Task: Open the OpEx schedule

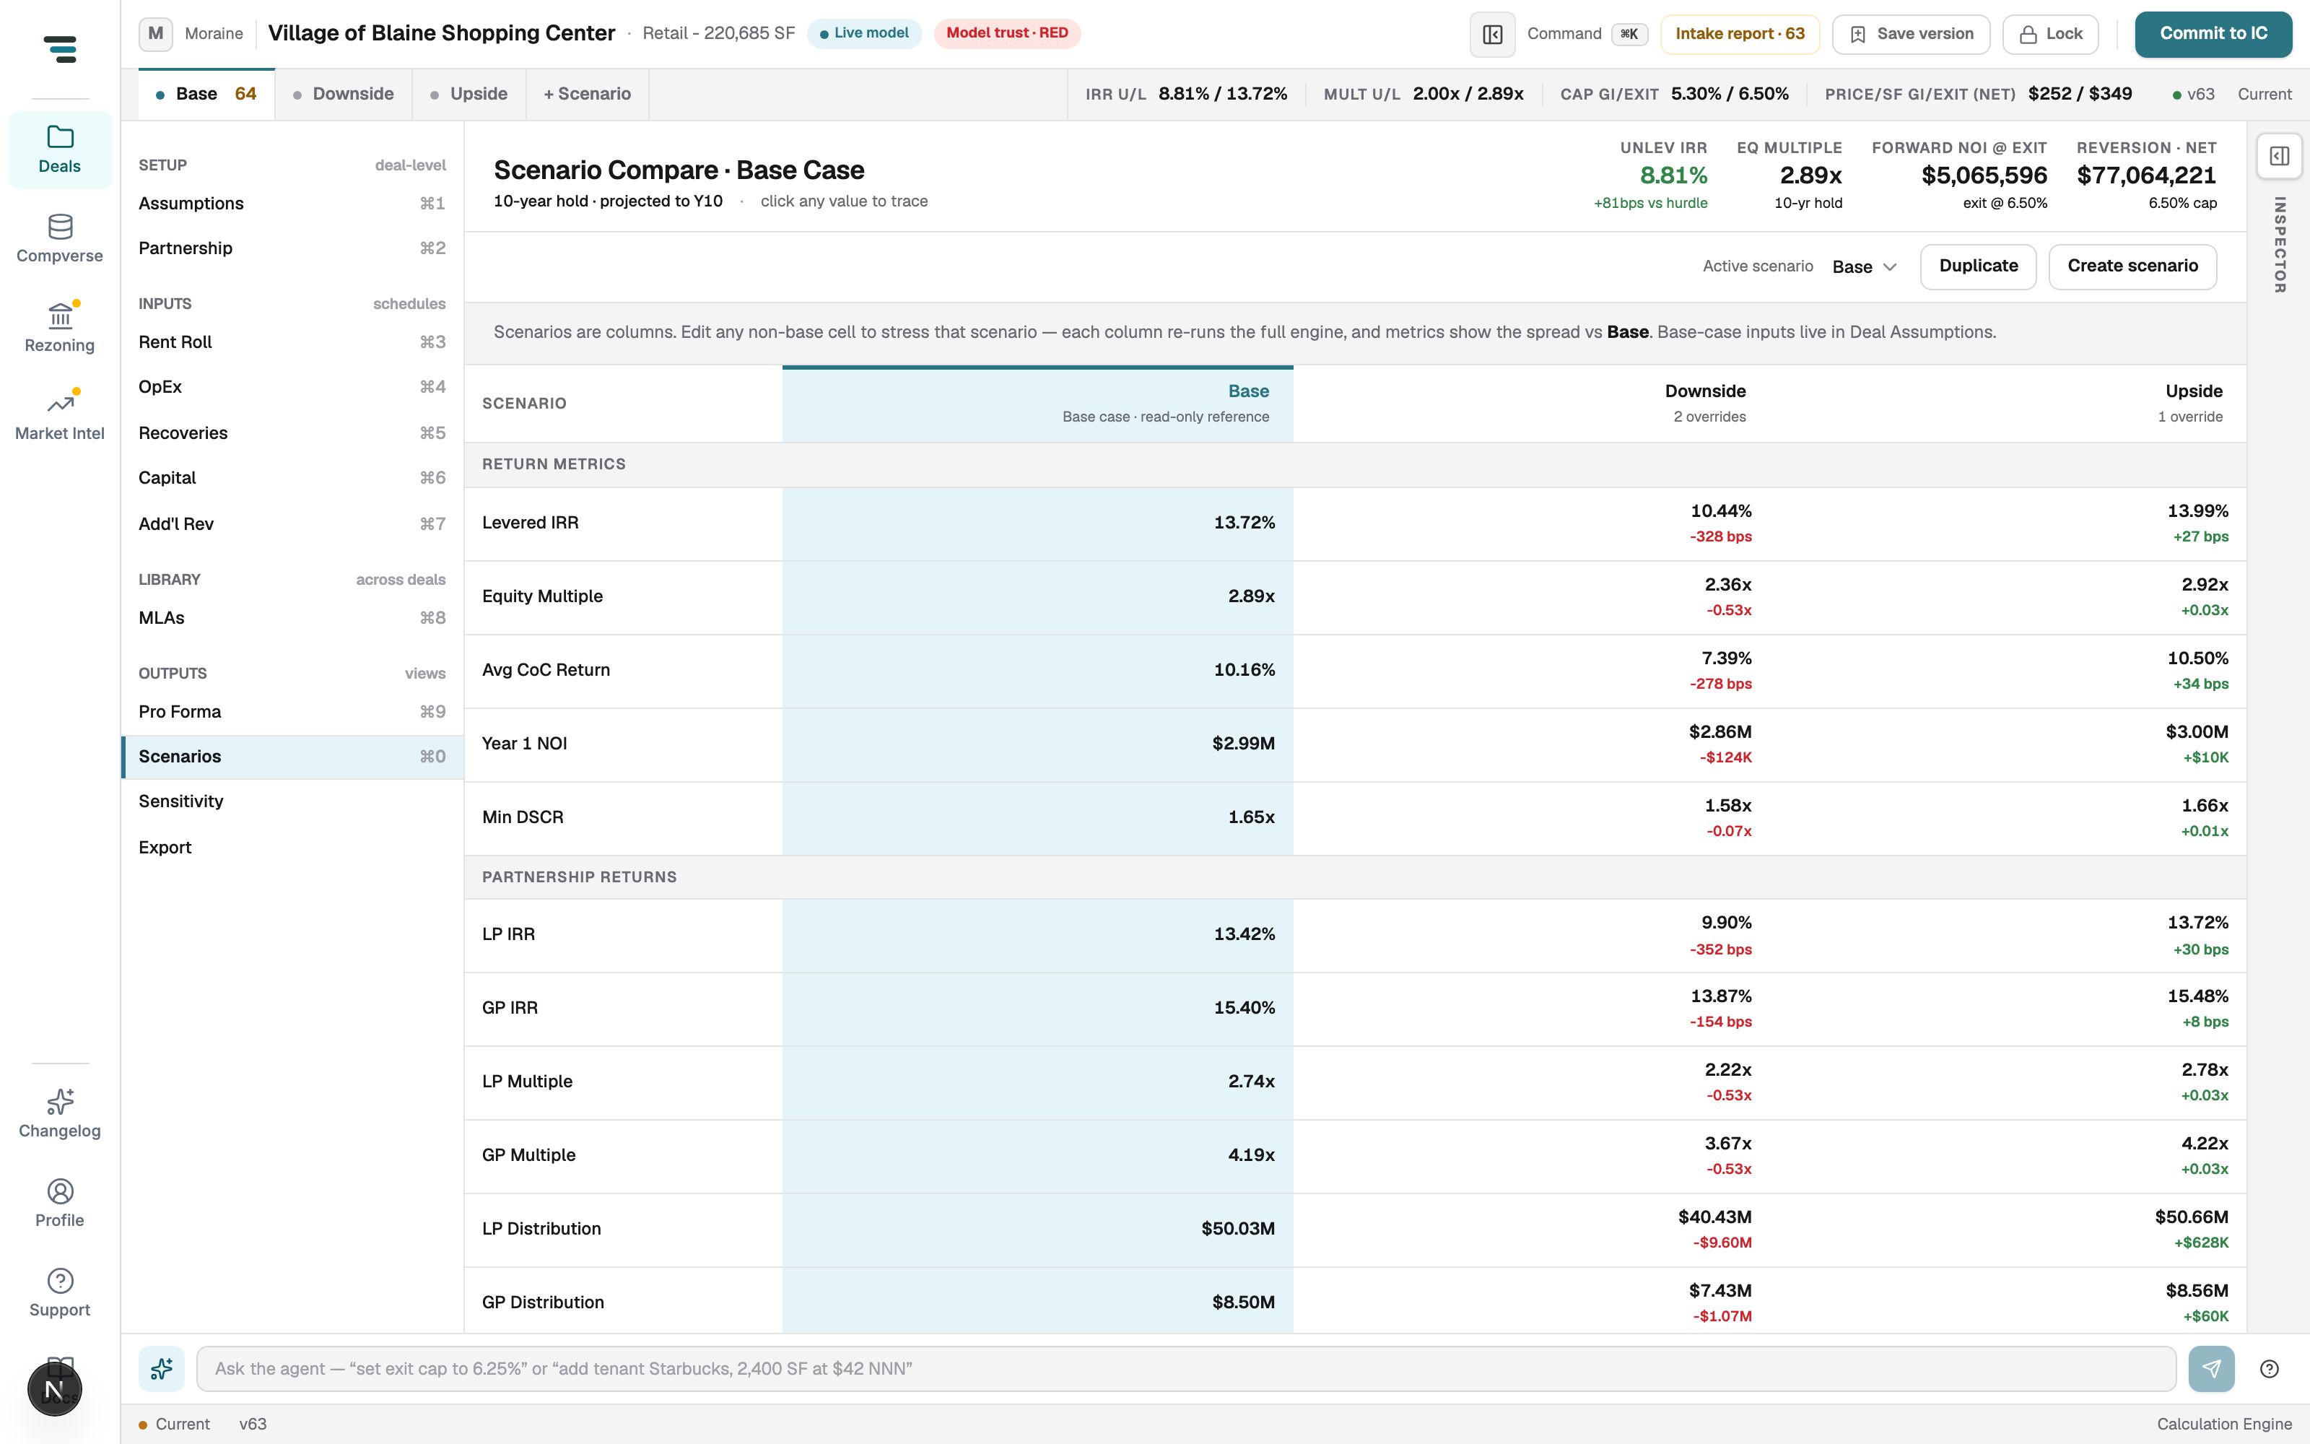Action: pyautogui.click(x=292, y=387)
